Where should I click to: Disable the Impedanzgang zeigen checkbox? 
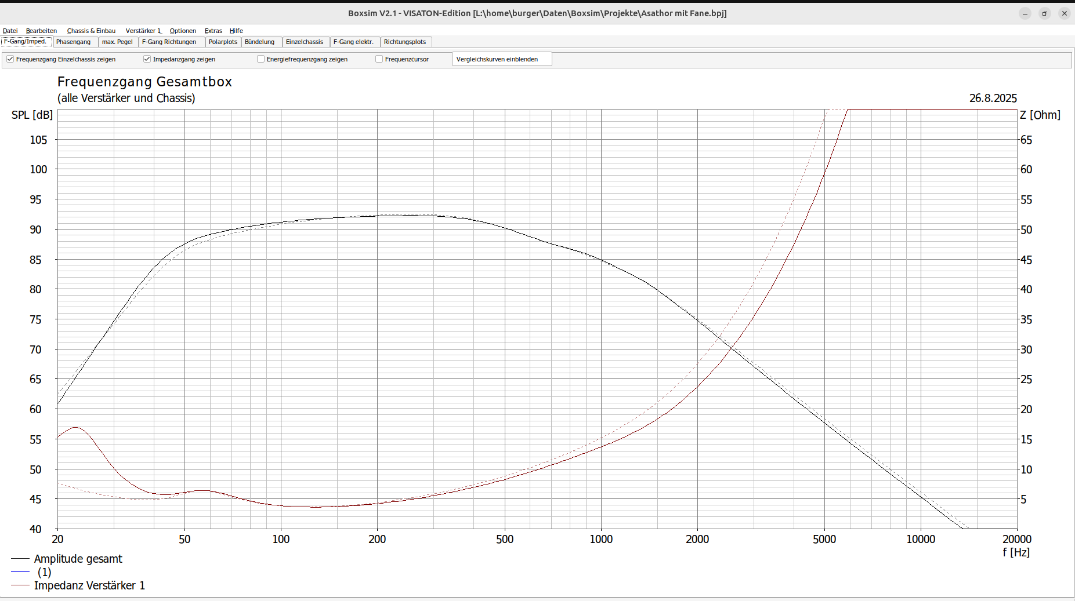click(x=147, y=59)
